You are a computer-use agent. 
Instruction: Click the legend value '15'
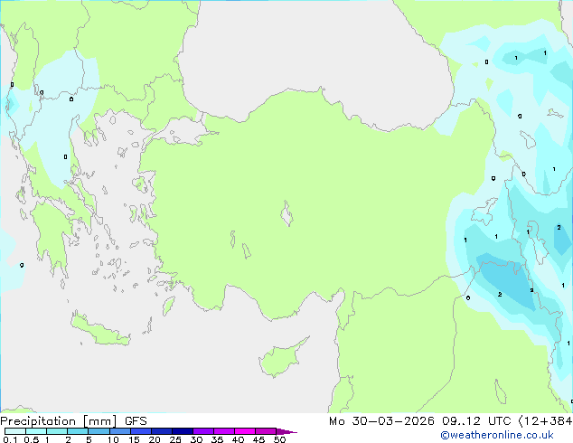click(134, 439)
